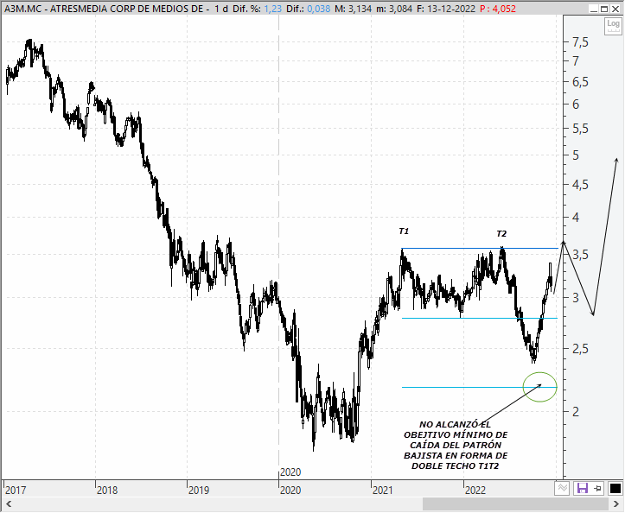Click the '1 d' timeframe text
This screenshot has height=513, width=625.
coord(221,9)
